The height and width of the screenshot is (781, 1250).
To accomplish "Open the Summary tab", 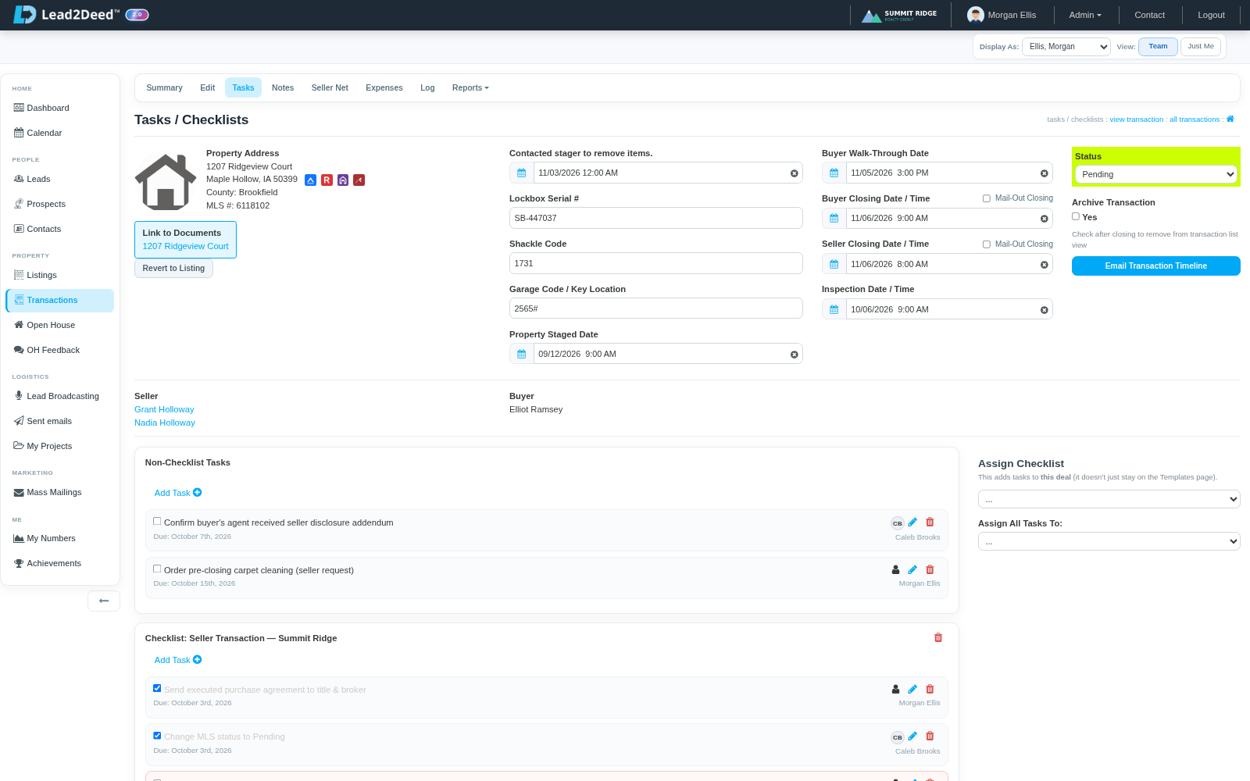I will click(x=164, y=87).
